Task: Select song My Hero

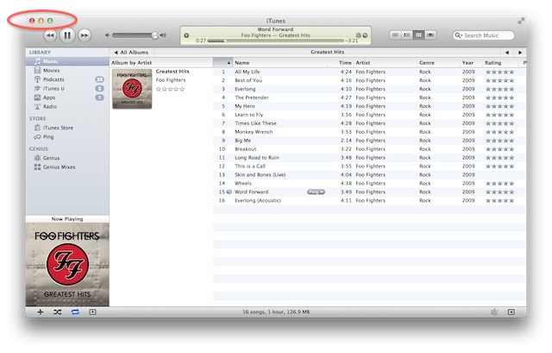Action: [x=369, y=106]
